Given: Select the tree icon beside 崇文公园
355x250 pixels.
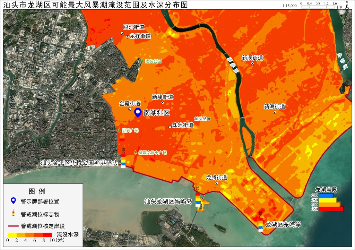Looking at the screenshot, I should pos(142,61).
